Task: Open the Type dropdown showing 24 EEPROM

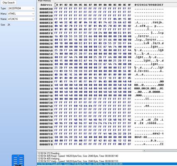Action: point(21,8)
